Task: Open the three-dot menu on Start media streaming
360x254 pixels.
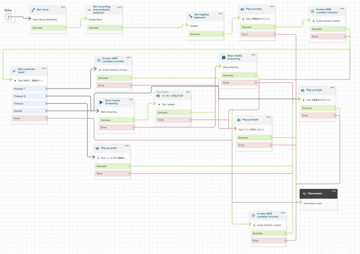Action: tap(131, 99)
